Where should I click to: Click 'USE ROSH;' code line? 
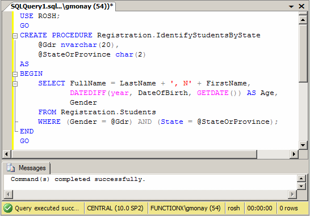tap(40, 16)
